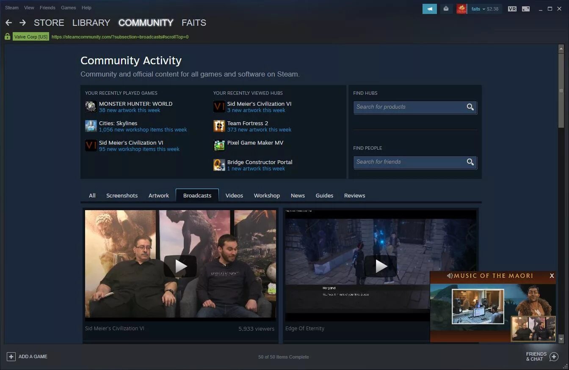Click the steamcommunity.com URL address
Screen dimensions: 569x370
pyautogui.click(x=120, y=37)
